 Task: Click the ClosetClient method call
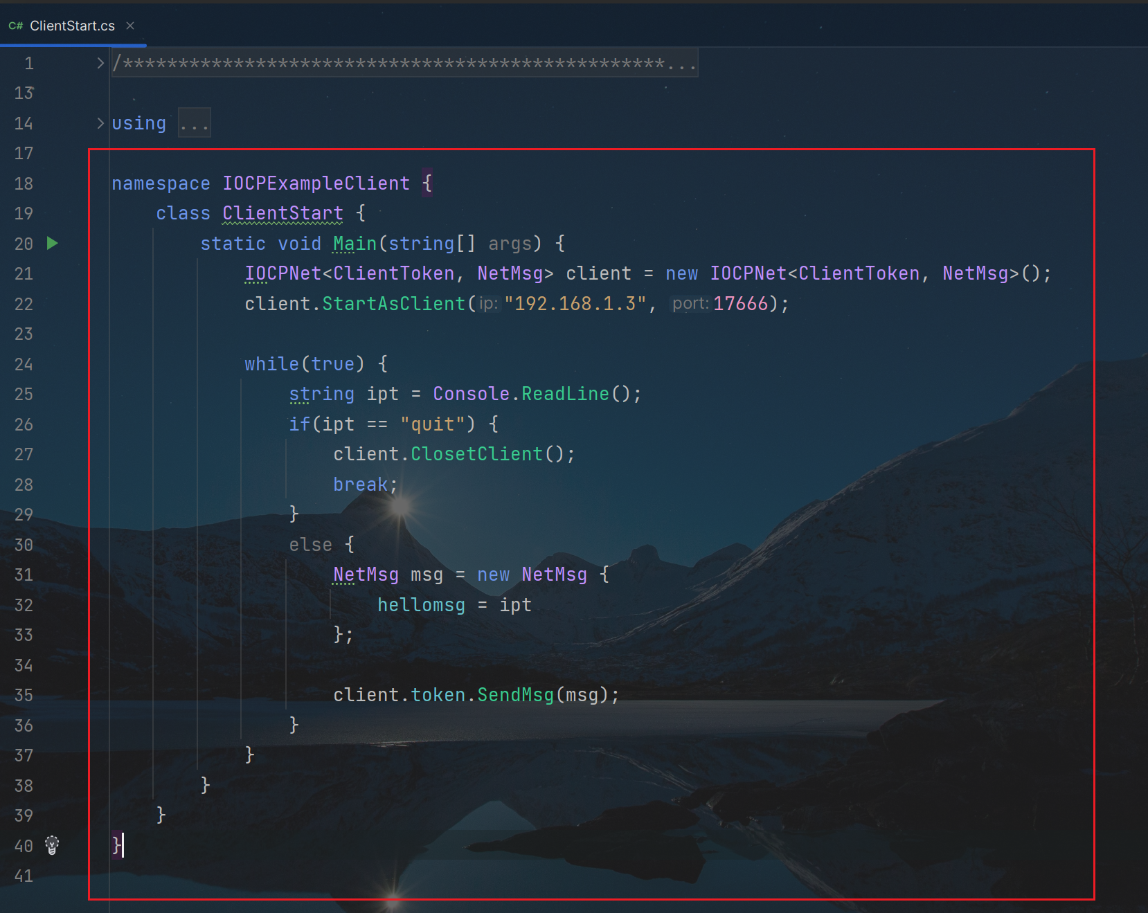pyautogui.click(x=477, y=454)
